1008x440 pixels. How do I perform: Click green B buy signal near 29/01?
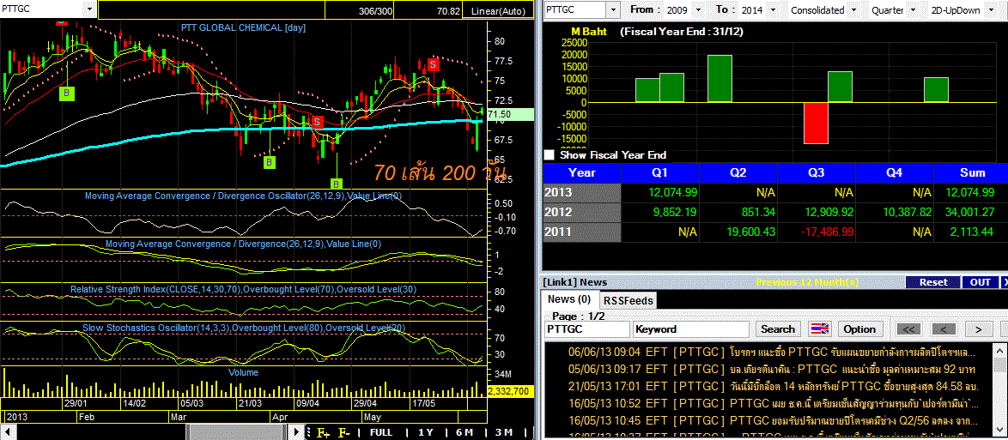(x=66, y=93)
